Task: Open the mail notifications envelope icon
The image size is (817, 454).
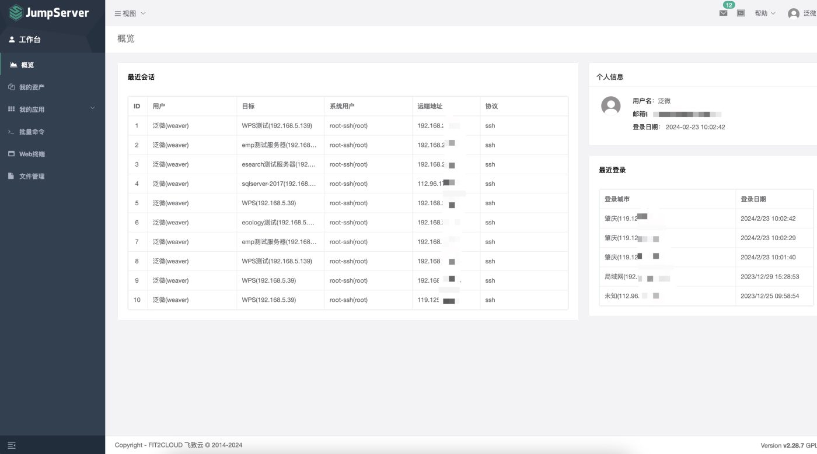Action: pos(723,13)
